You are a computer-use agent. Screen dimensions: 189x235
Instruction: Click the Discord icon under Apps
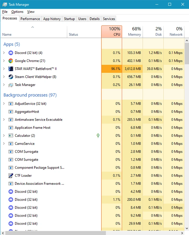[11, 53]
